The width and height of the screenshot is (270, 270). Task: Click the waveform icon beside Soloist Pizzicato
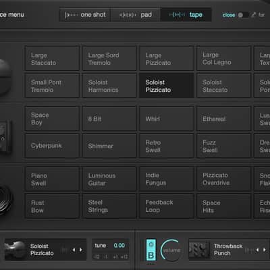(x=64, y=250)
